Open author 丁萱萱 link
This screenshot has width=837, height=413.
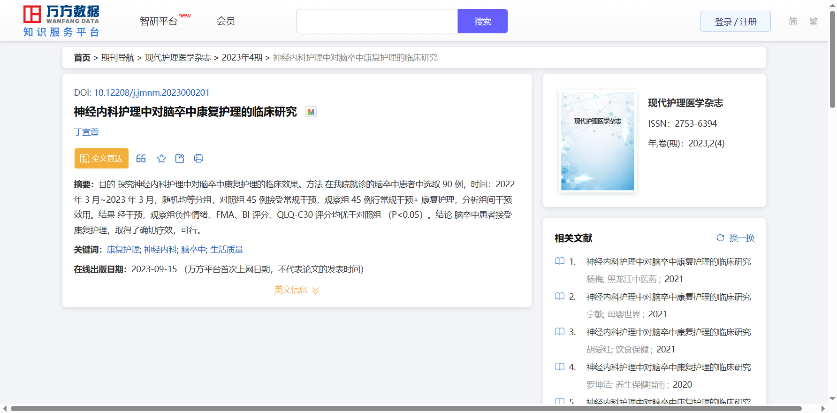[x=86, y=132]
